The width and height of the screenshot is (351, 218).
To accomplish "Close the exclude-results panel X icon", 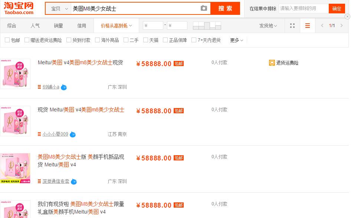I will (347, 16).
